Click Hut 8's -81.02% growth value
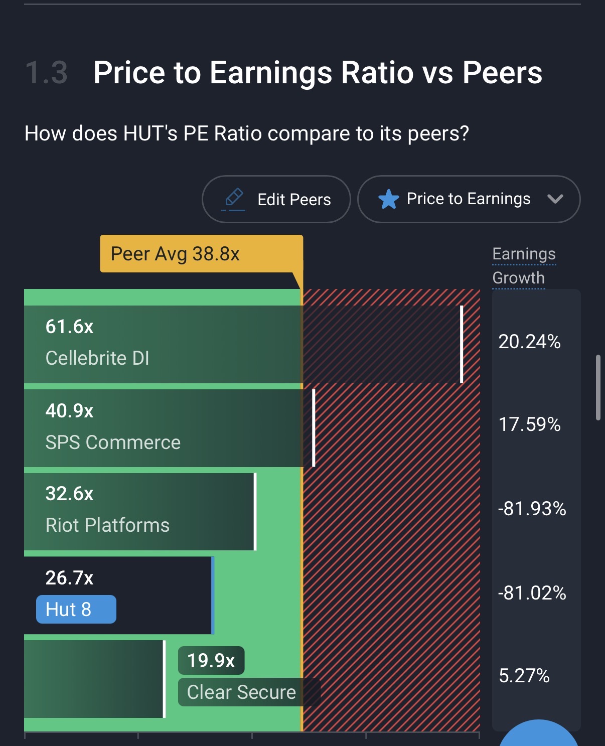605x746 pixels. point(532,593)
